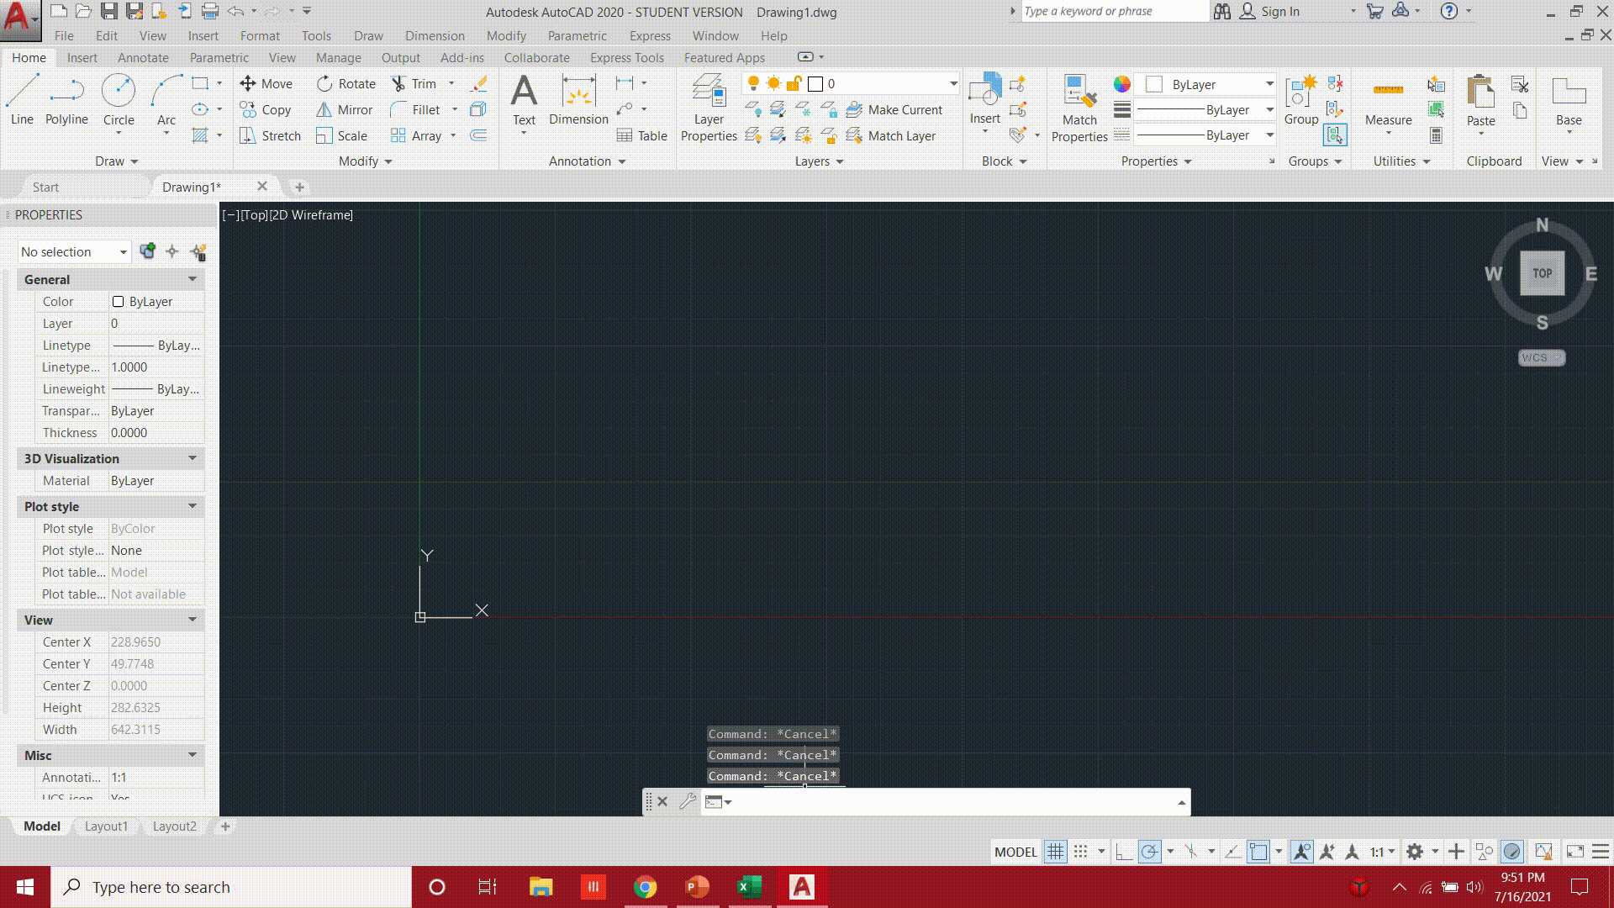Click the Sign In link

(1279, 11)
